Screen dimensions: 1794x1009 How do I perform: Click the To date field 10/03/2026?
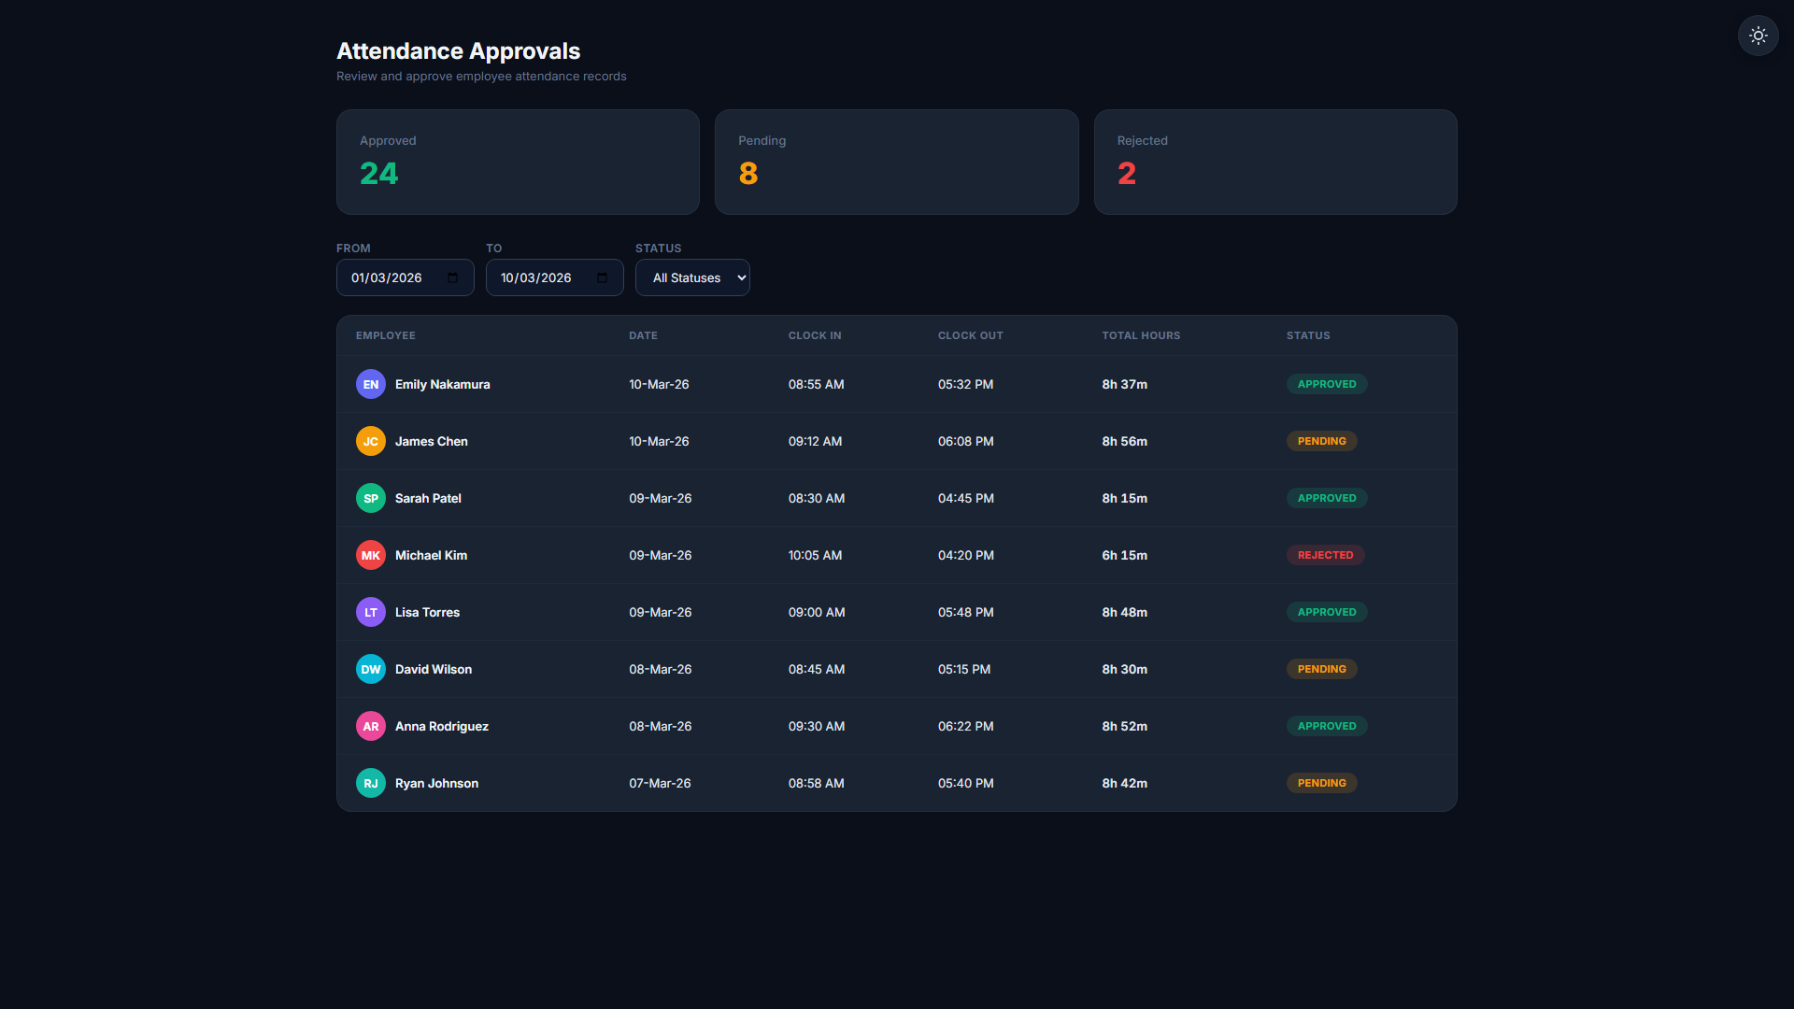click(x=554, y=277)
